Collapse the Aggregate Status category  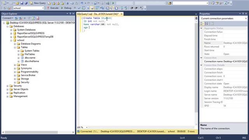pos(202,28)
